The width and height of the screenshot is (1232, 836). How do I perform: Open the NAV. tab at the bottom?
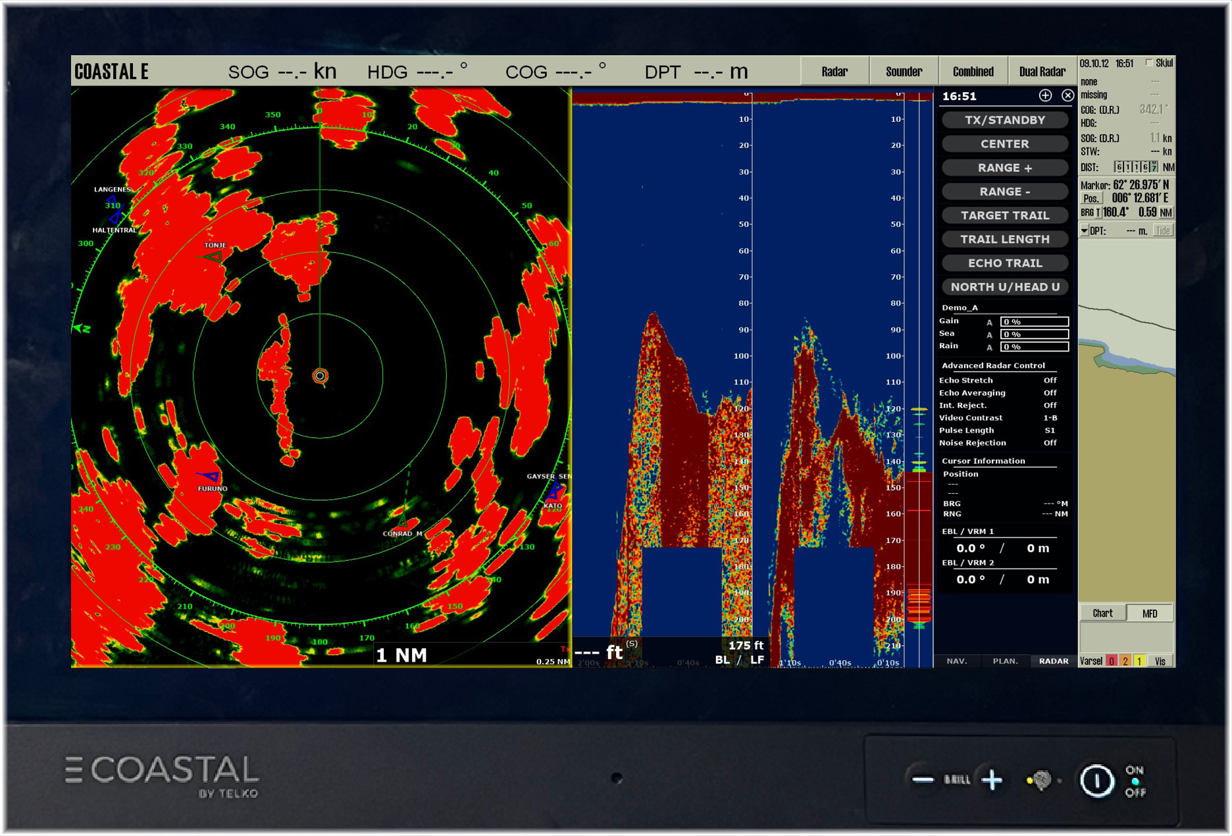[958, 661]
